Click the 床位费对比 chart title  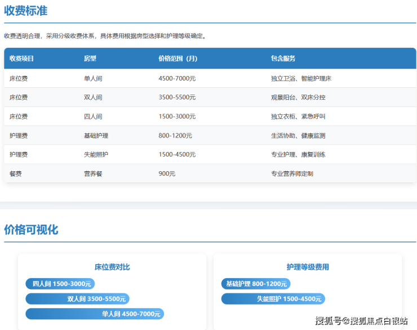click(112, 267)
